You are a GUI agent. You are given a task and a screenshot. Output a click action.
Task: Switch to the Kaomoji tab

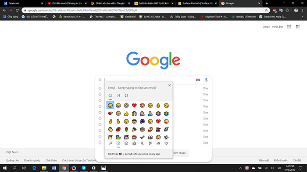(x=118, y=96)
